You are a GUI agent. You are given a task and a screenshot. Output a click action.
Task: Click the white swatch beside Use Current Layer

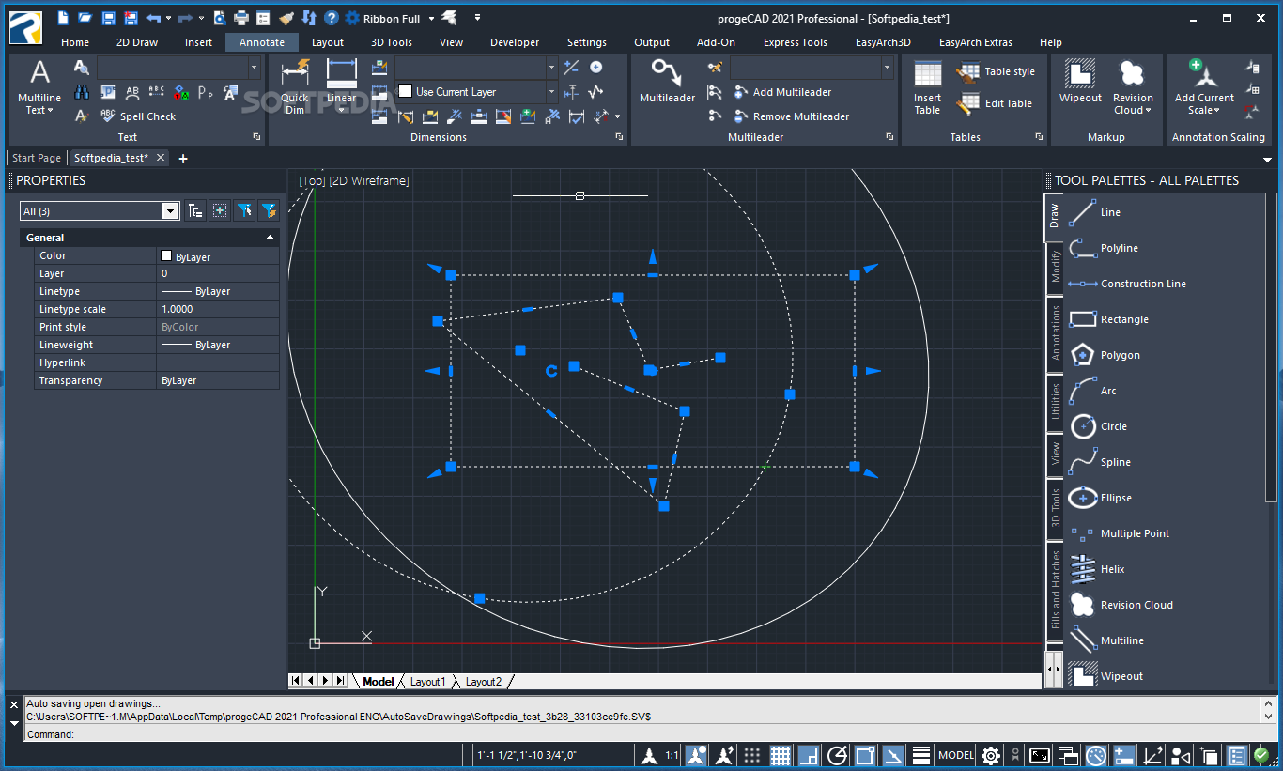tap(405, 91)
